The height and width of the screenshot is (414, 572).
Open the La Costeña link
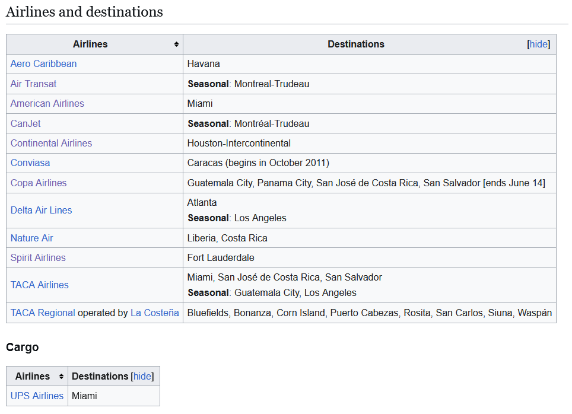(155, 313)
